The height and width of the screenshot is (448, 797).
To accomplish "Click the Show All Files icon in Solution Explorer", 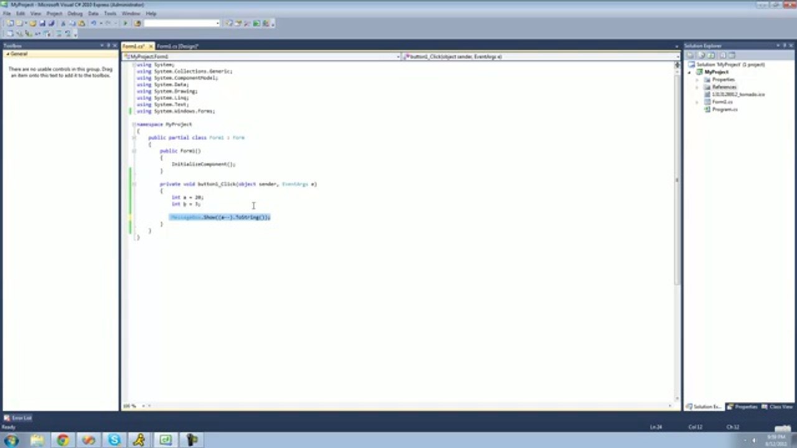I will coord(701,55).
